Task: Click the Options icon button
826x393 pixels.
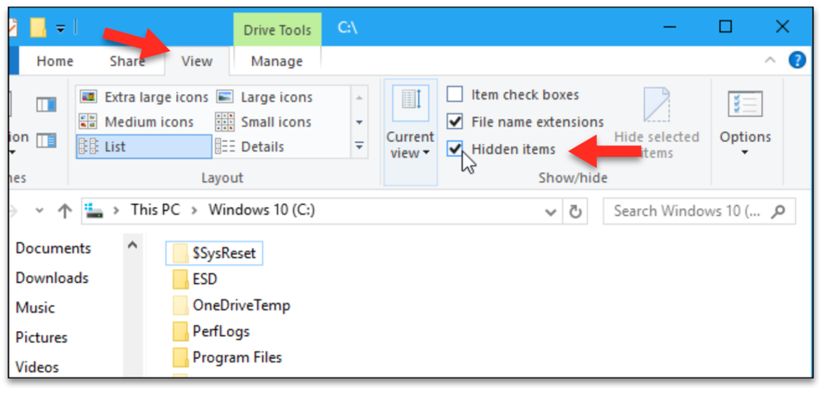Action: click(745, 104)
